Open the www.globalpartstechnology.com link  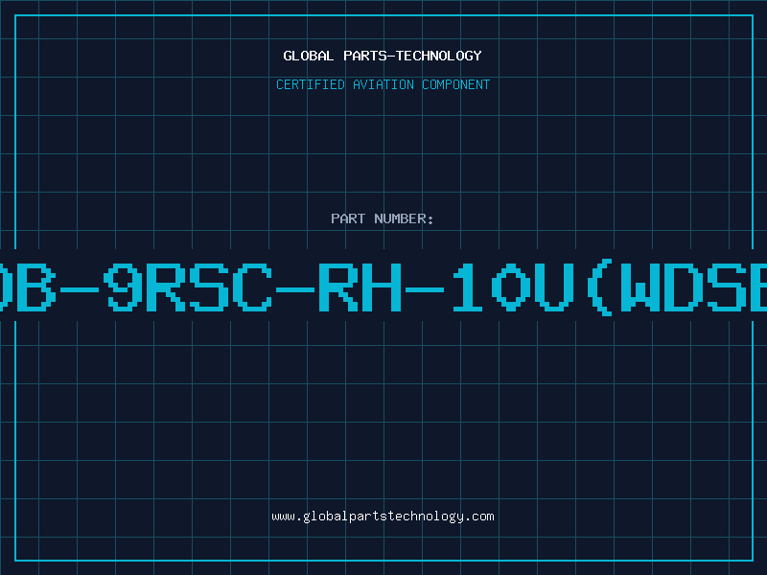click(x=383, y=517)
